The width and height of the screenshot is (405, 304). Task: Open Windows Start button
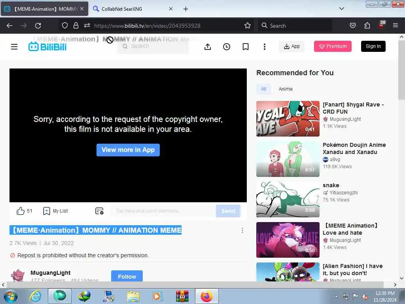pyautogui.click(x=10, y=296)
